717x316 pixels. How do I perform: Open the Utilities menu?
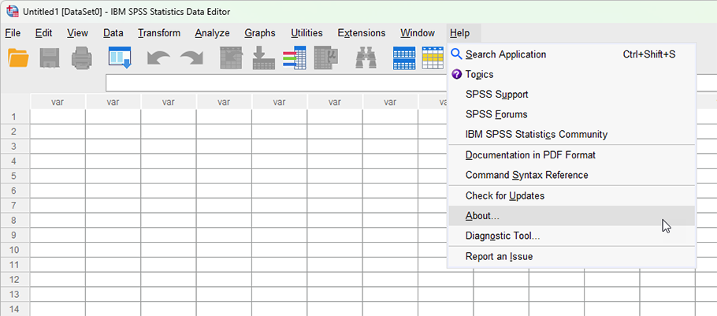pos(306,33)
